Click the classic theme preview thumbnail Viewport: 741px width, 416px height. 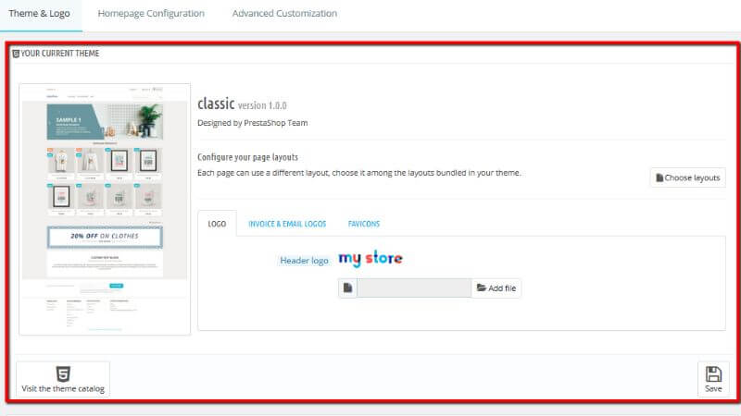[x=105, y=210]
